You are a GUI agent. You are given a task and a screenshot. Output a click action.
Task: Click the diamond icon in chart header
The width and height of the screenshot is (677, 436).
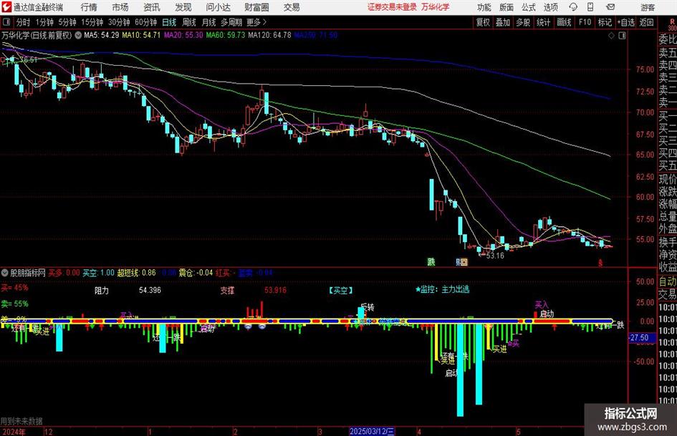point(611,36)
